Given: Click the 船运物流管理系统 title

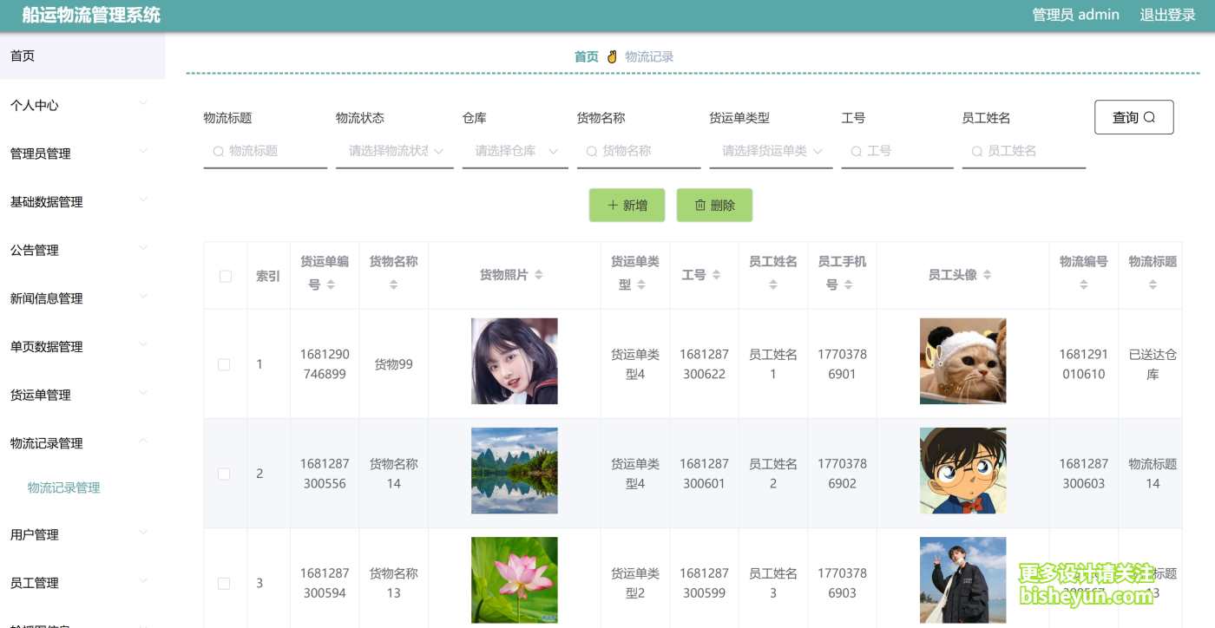Looking at the screenshot, I should pos(91,15).
